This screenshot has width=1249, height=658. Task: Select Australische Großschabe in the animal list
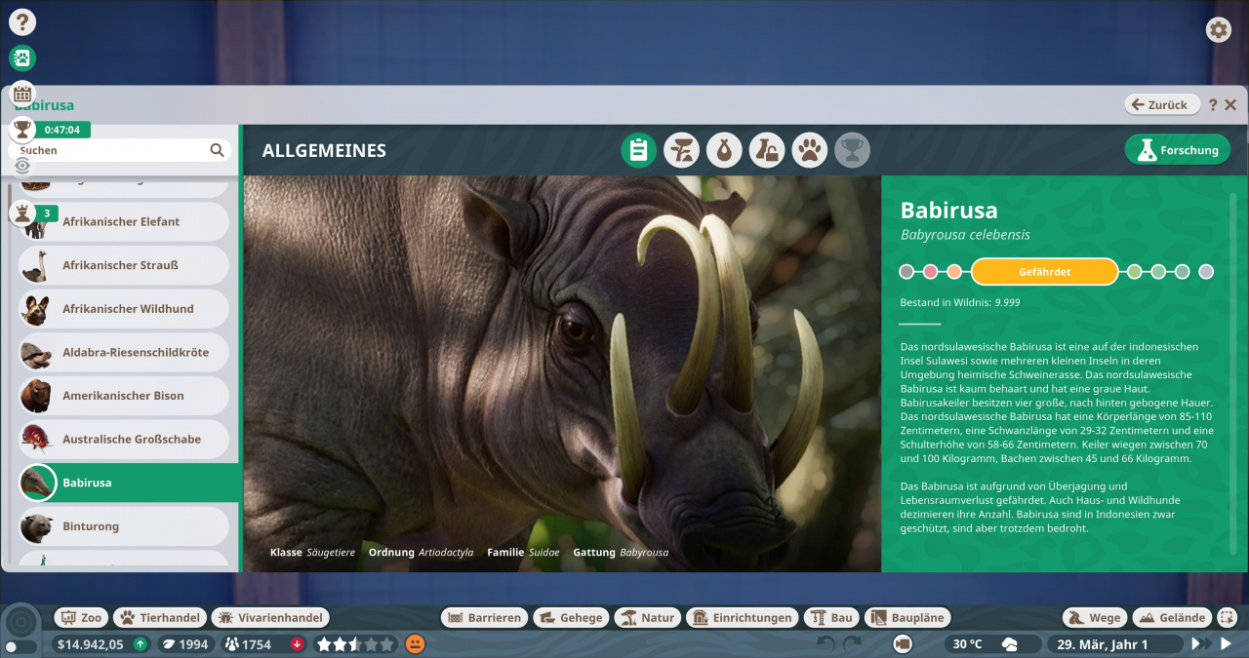(x=124, y=439)
